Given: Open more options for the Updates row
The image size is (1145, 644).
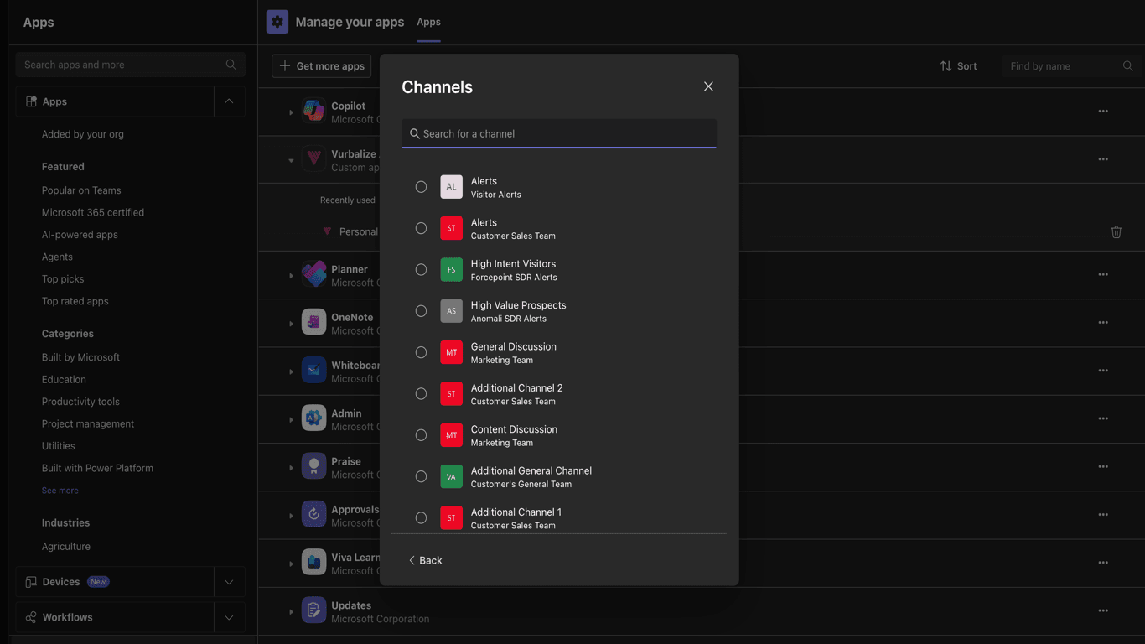Looking at the screenshot, I should (1103, 610).
